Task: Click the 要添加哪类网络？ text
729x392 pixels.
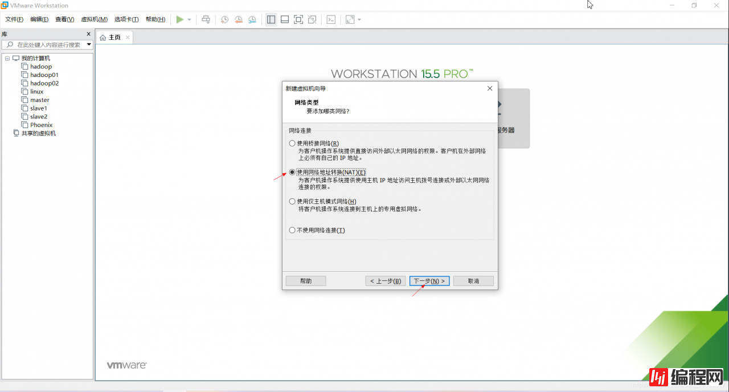Action: [327, 111]
